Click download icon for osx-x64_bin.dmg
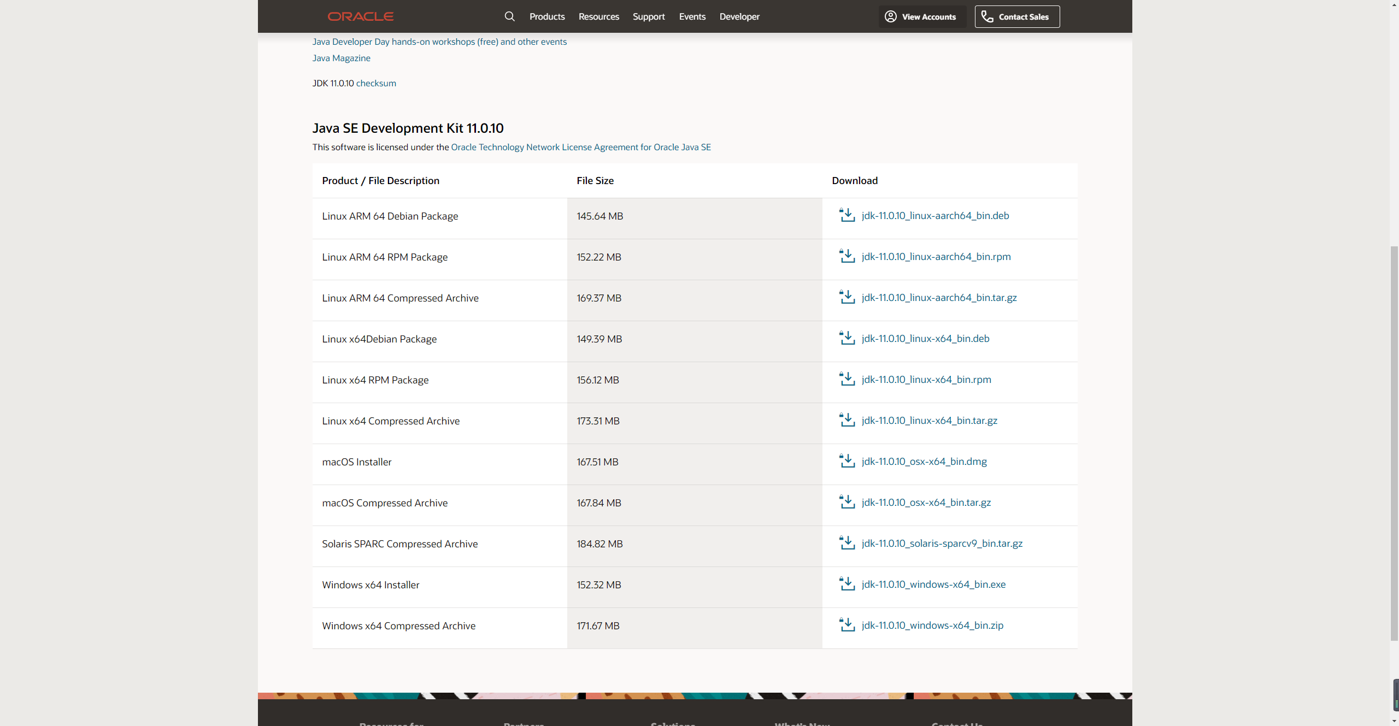The image size is (1399, 726). click(x=847, y=461)
